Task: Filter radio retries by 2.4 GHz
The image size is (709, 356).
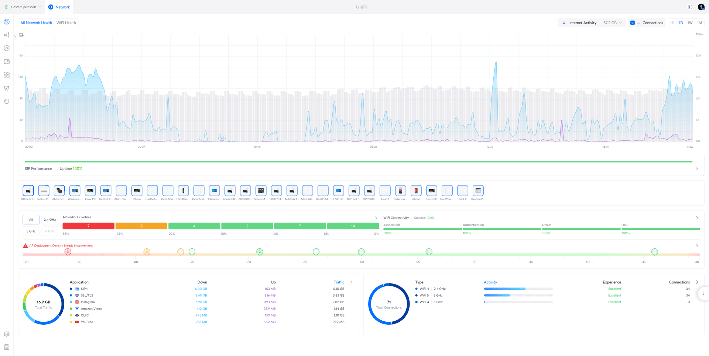Action: click(50, 220)
